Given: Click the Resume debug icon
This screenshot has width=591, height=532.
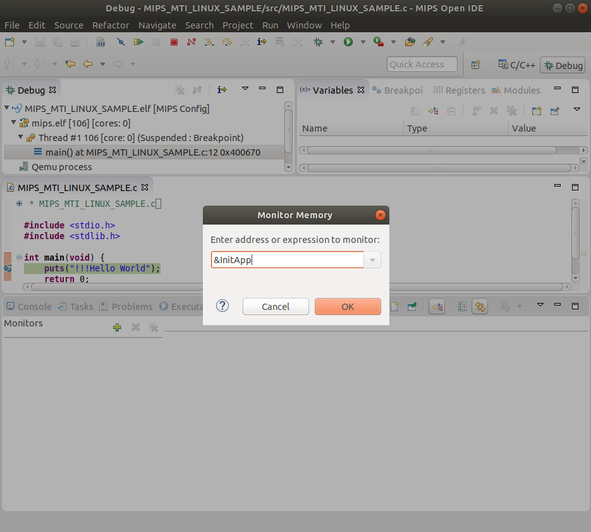Looking at the screenshot, I should (138, 42).
